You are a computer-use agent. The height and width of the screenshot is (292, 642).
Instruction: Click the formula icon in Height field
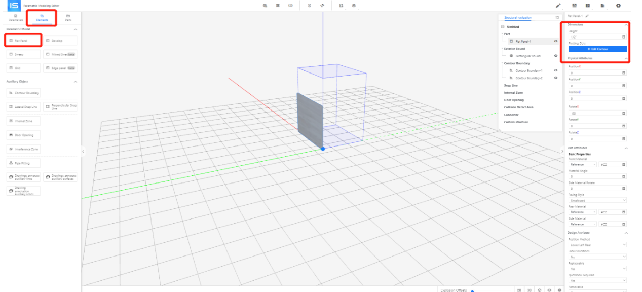point(623,37)
